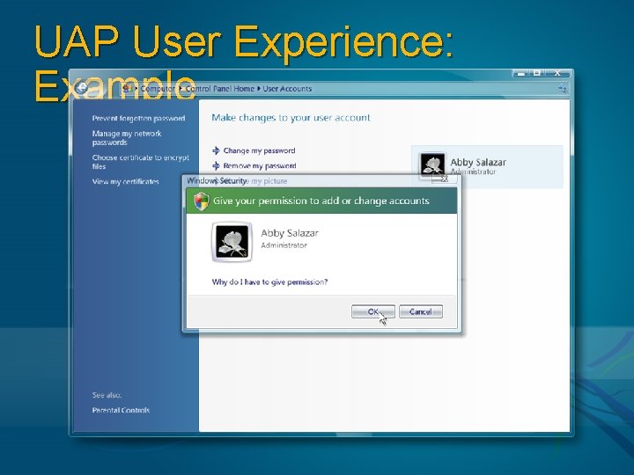The width and height of the screenshot is (634, 475).
Task: Close the Windows Security dialog
Action: click(445, 179)
